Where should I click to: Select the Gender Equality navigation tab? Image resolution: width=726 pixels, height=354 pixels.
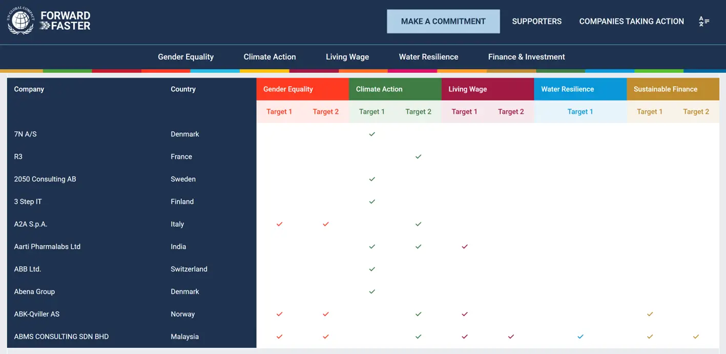point(185,57)
